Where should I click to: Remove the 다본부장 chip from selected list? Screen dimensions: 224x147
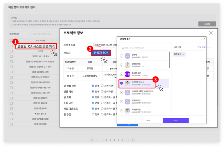click(184, 54)
